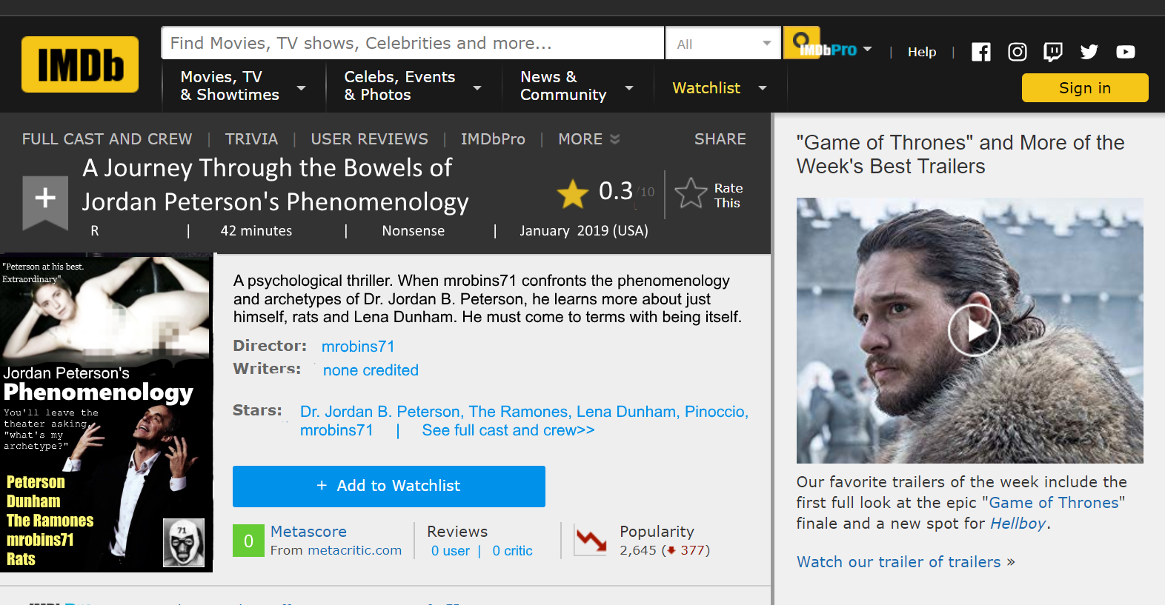Open the USER REVIEWS section
The height and width of the screenshot is (605, 1165).
[369, 139]
